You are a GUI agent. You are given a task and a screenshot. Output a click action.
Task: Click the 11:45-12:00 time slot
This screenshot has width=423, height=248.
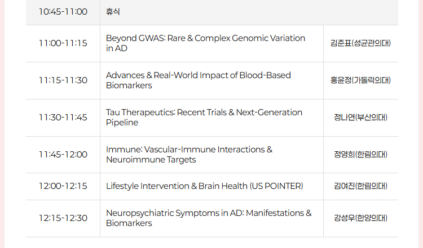point(63,155)
